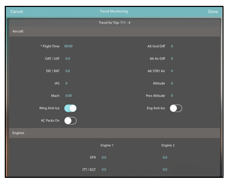Viewport: 229px width, 183px height.
Task: Toggle the AC Packs On switch
Action: (70, 120)
